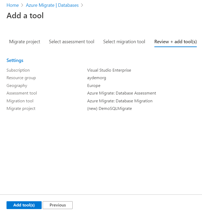Viewport: 202px width, 214px height.
Task: Go to the Select migration tool tab
Action: coord(124,42)
